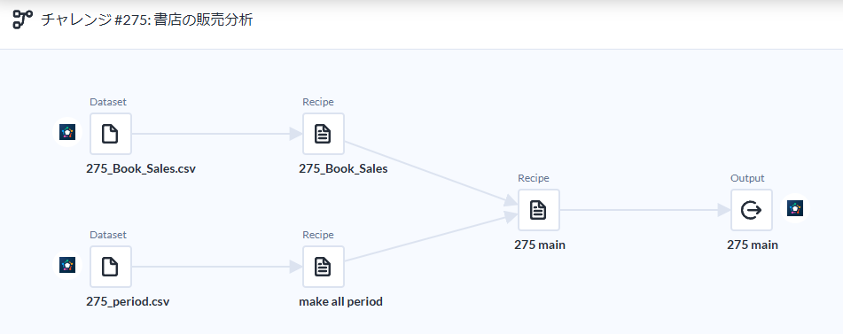Click the 275 main label under Recipe
The width and height of the screenshot is (843, 334).
pyautogui.click(x=539, y=245)
